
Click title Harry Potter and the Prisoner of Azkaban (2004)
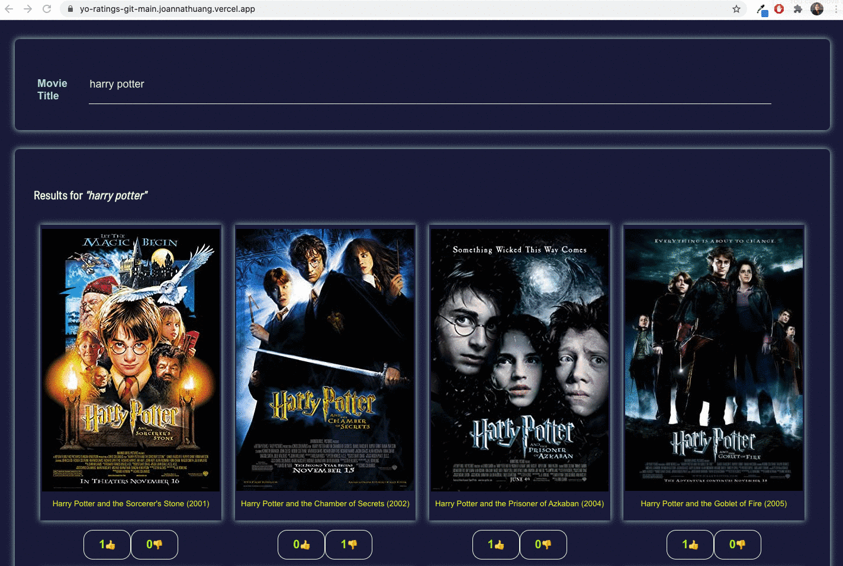tap(520, 504)
